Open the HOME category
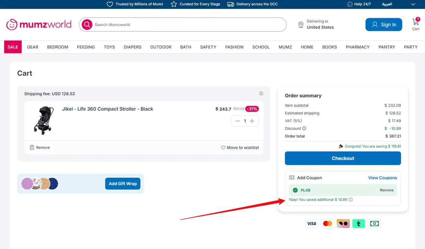Screen dimensions: 425x249 coord(307,47)
